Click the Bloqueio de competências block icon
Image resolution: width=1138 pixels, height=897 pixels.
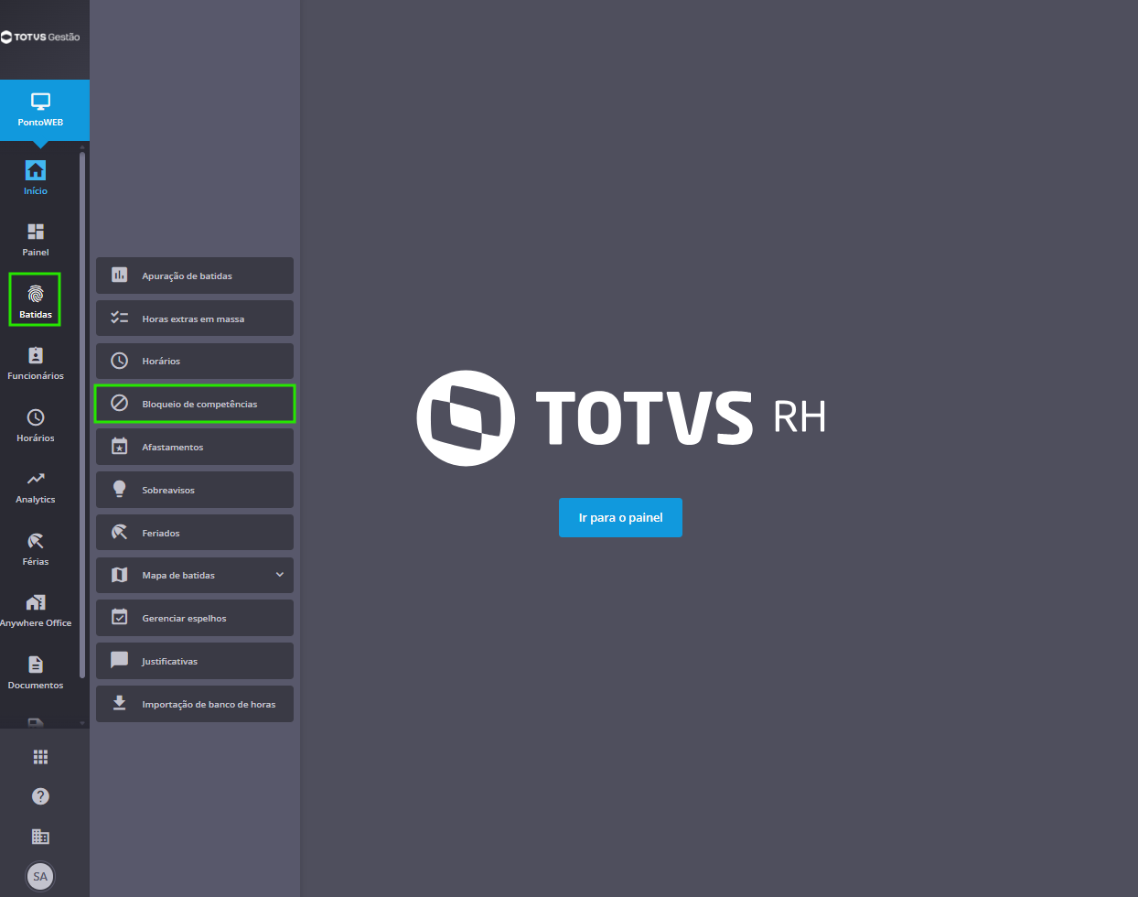coord(119,403)
